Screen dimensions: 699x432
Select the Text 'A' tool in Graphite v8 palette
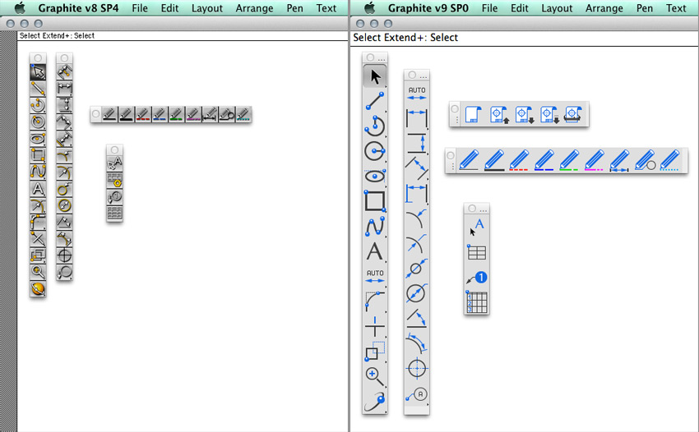pyautogui.click(x=38, y=189)
